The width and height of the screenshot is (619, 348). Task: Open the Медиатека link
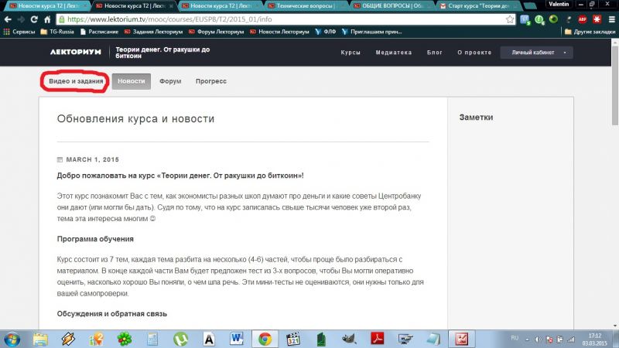coord(393,53)
